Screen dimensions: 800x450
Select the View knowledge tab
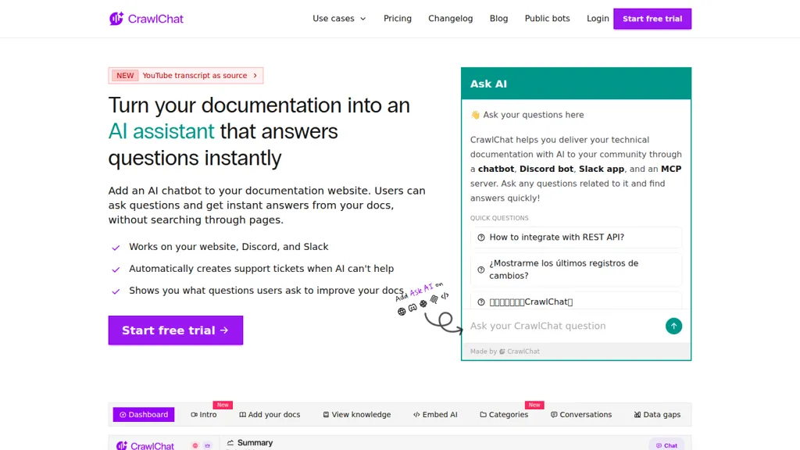356,414
